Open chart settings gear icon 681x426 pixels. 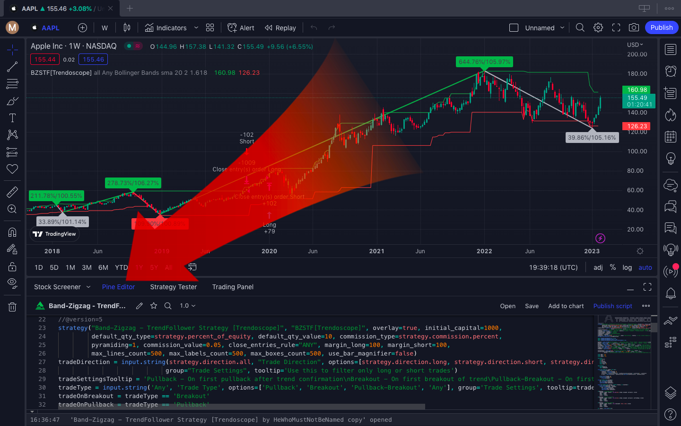(598, 27)
